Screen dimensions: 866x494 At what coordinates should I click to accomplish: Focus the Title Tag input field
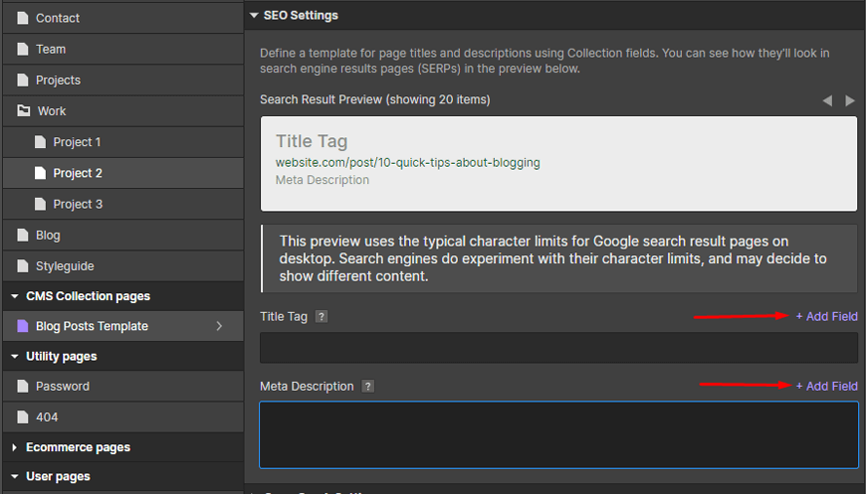click(x=559, y=347)
